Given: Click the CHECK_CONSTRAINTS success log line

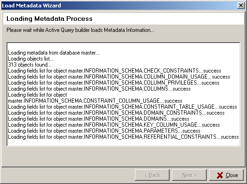Looking at the screenshot, I should click(114, 71).
